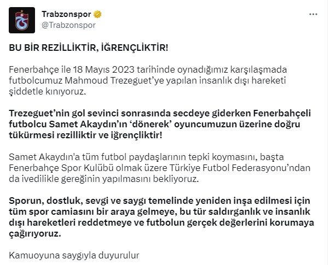This screenshot has height=265, width=330.
Task: Click bold text 'tükürmesi rezilliktir ve iğrençliktir!'
Action: [x=85, y=135]
